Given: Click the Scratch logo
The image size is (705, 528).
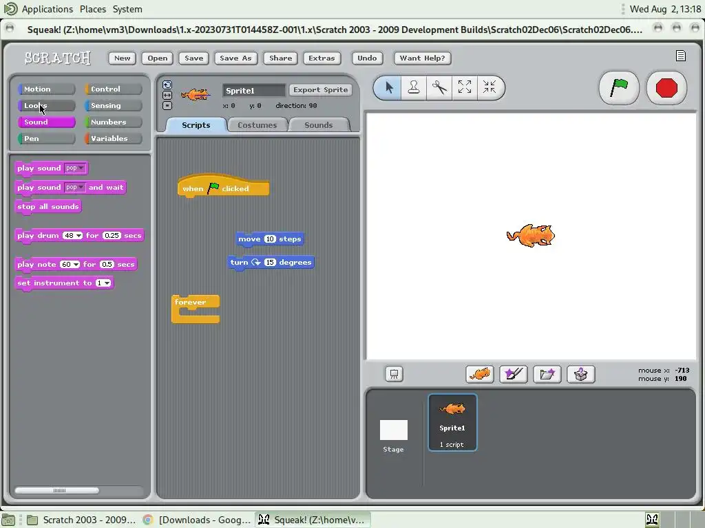Looking at the screenshot, I should coord(58,58).
